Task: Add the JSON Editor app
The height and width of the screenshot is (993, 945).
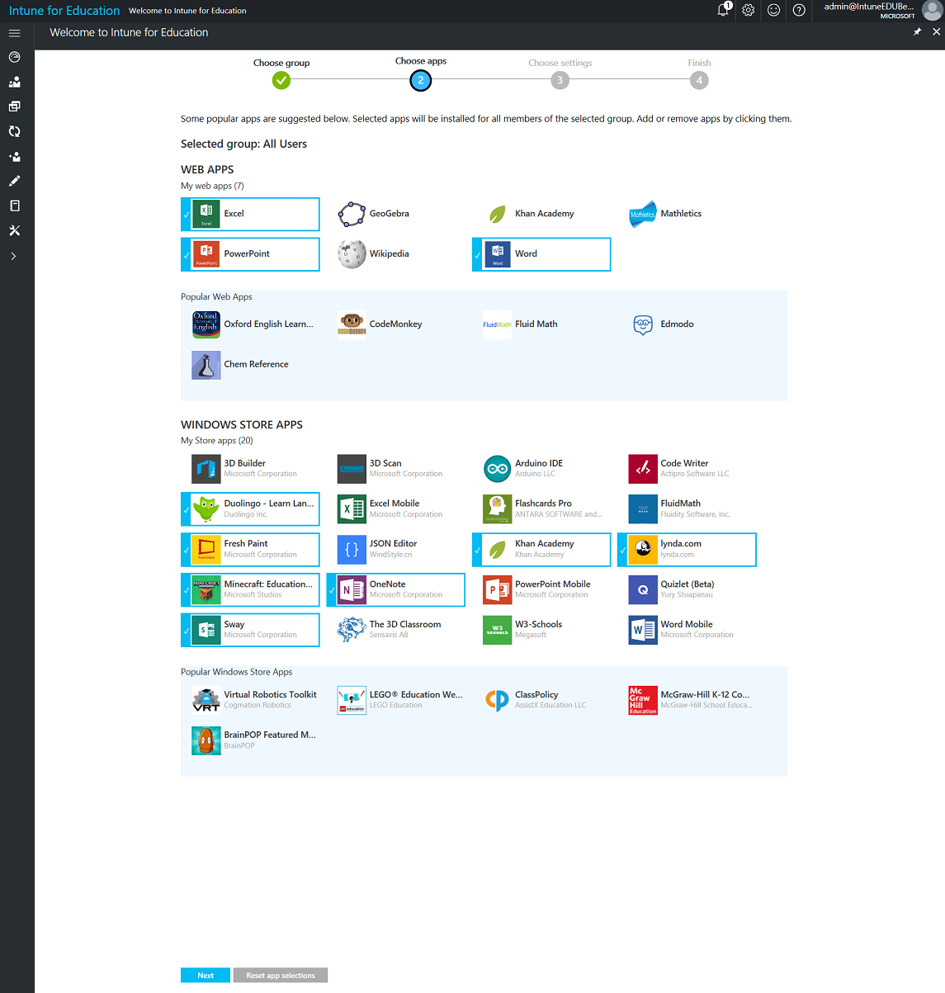Action: pos(396,550)
